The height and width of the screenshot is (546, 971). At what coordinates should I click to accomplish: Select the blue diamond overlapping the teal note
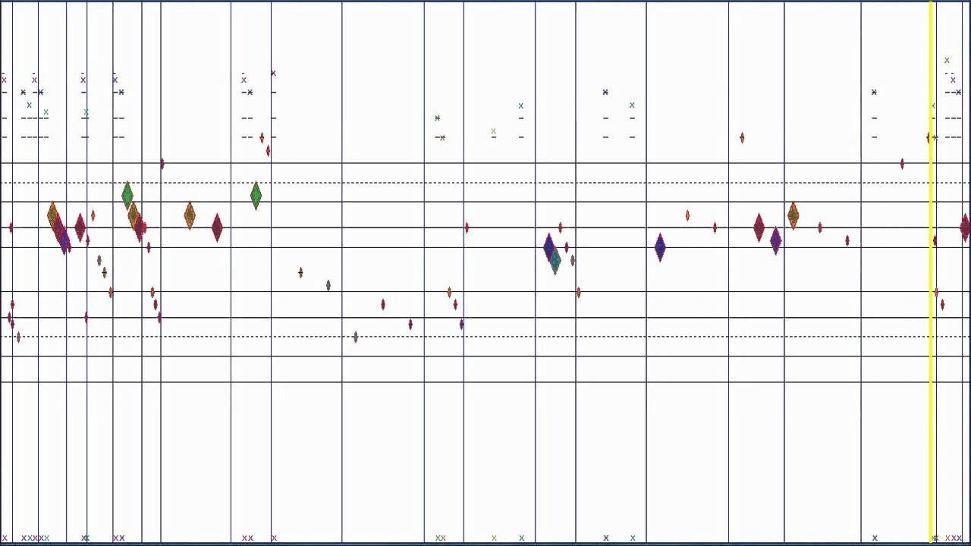point(548,247)
